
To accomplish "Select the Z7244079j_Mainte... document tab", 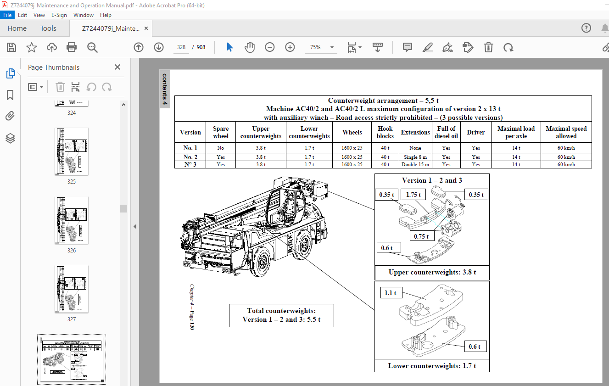I will click(111, 28).
